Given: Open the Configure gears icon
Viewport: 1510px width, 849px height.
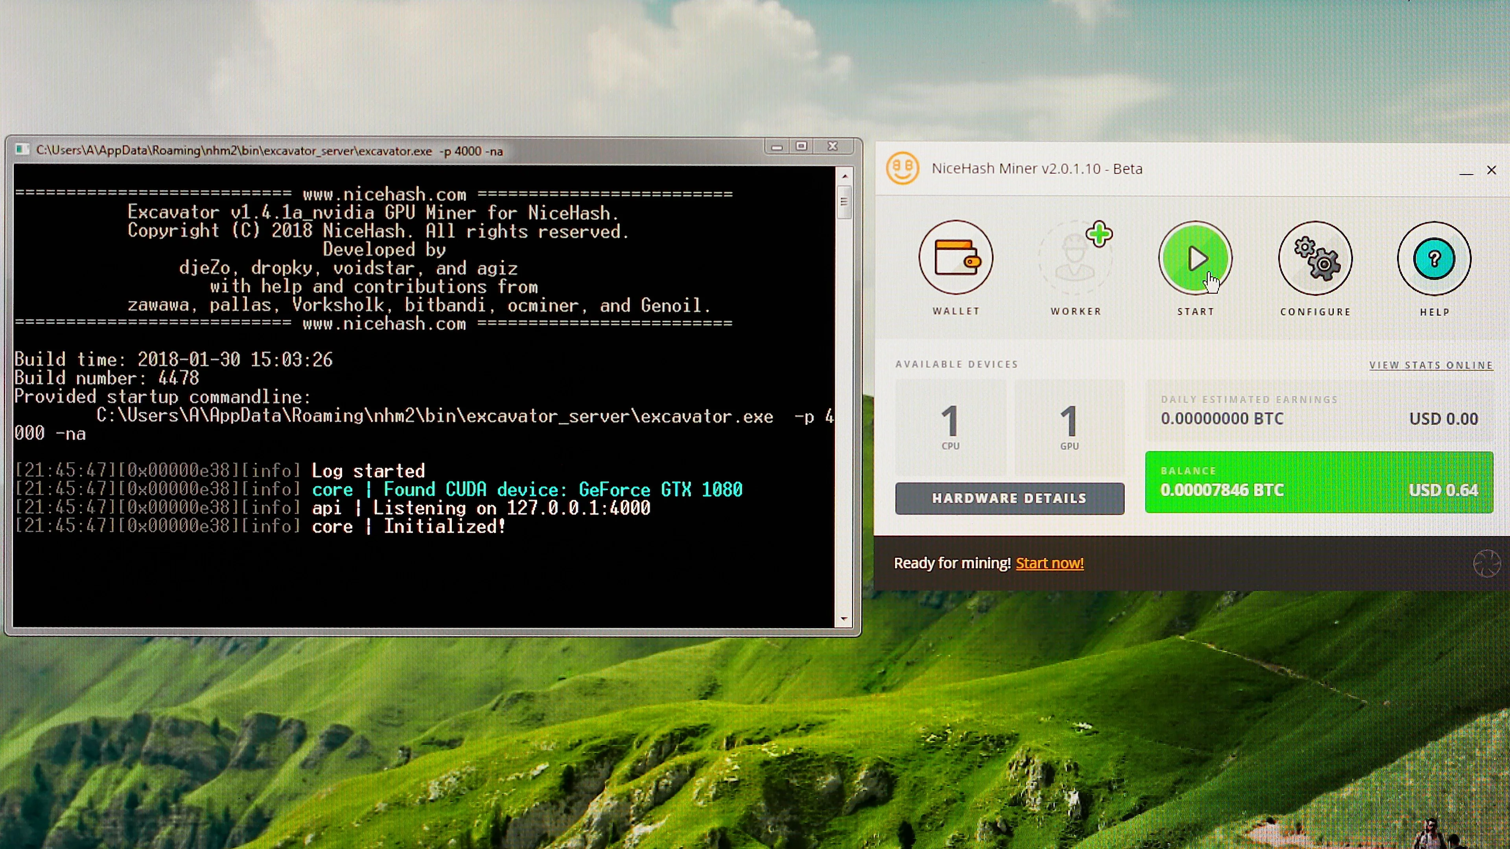Looking at the screenshot, I should pyautogui.click(x=1315, y=258).
